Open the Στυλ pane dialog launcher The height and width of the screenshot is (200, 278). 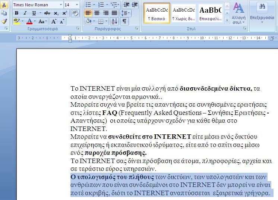pyautogui.click(x=245, y=28)
